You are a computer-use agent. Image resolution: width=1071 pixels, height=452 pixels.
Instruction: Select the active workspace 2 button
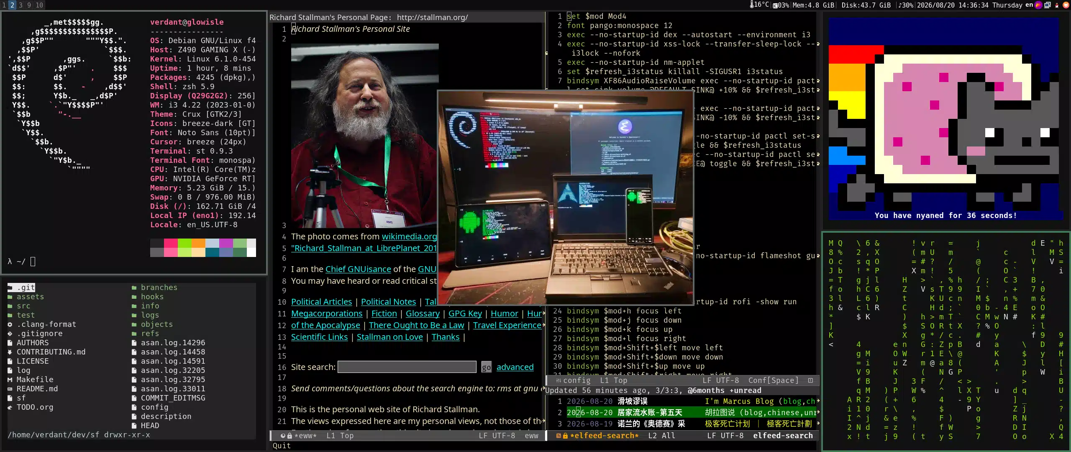tap(12, 5)
